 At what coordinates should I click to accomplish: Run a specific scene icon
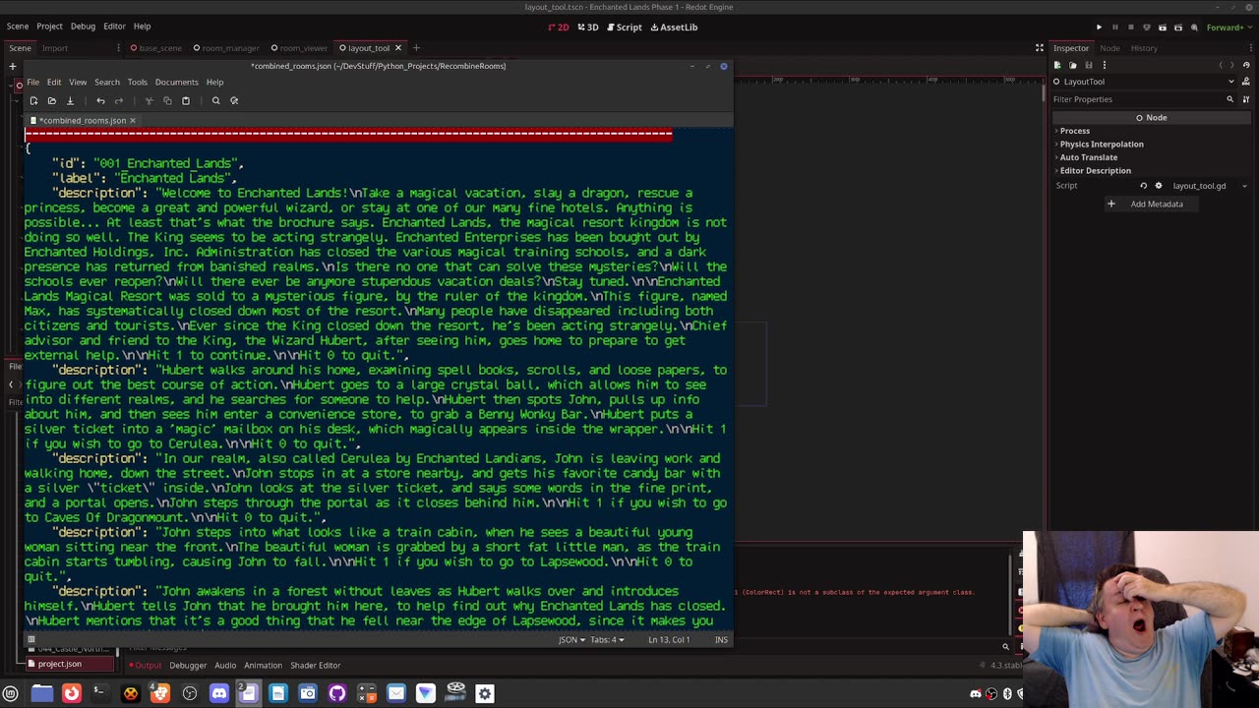1177,28
